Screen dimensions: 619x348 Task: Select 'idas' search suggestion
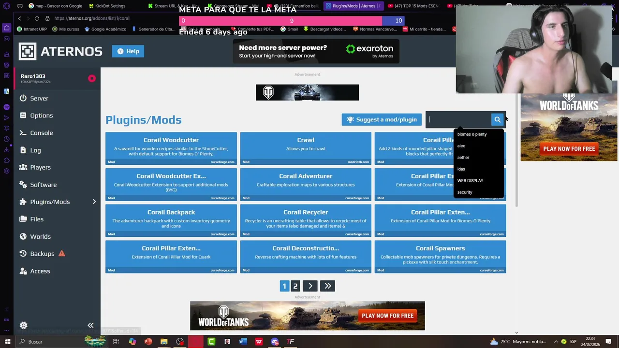(x=461, y=169)
